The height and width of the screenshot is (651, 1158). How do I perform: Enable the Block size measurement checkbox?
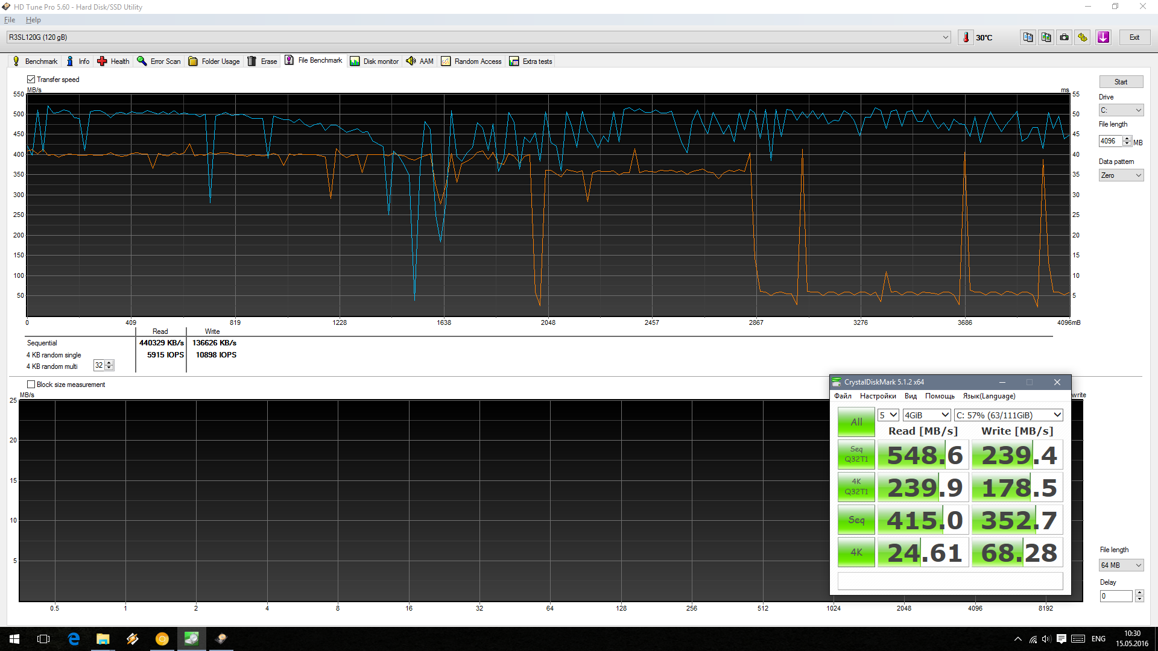pyautogui.click(x=31, y=384)
